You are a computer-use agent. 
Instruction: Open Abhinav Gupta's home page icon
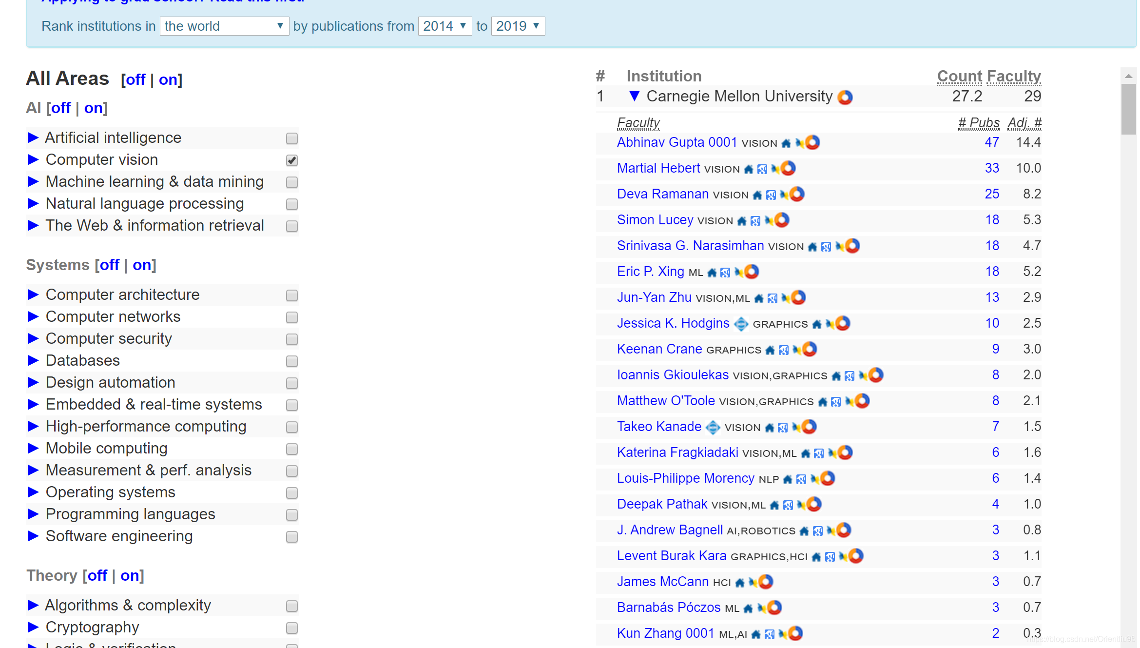tap(786, 143)
